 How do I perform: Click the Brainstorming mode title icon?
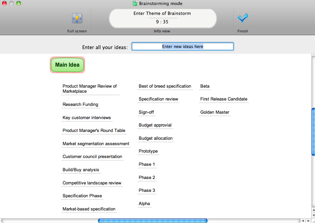(x=135, y=3)
